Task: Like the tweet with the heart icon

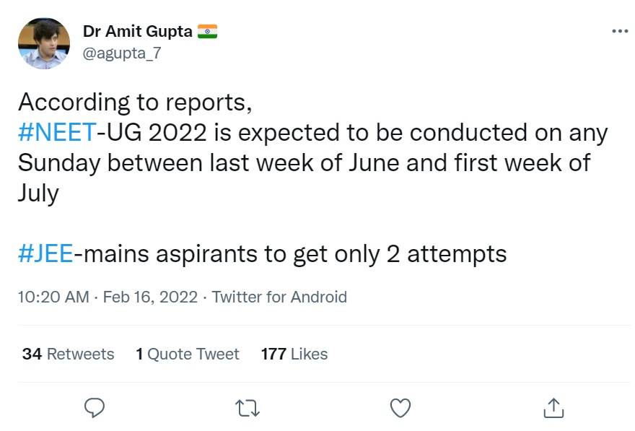Action: 400,409
